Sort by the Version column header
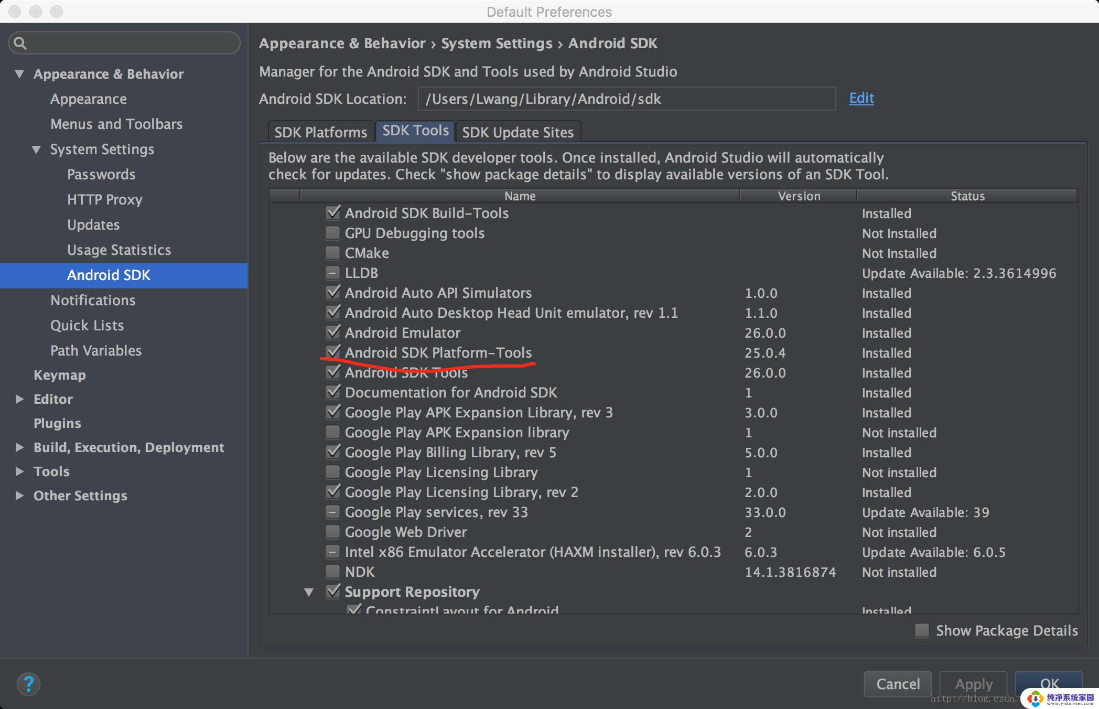This screenshot has width=1099, height=709. pyautogui.click(x=799, y=196)
